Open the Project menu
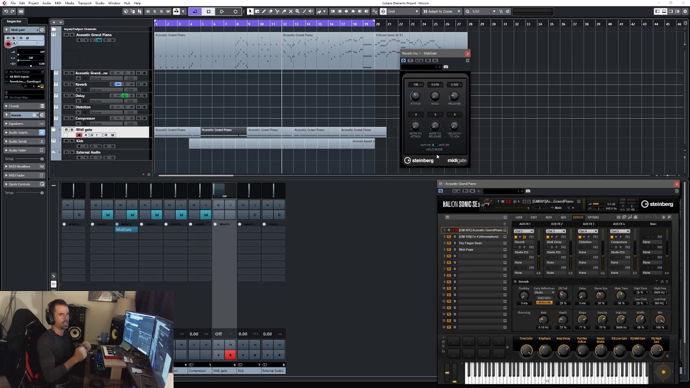This screenshot has width=690, height=388. tap(33, 3)
